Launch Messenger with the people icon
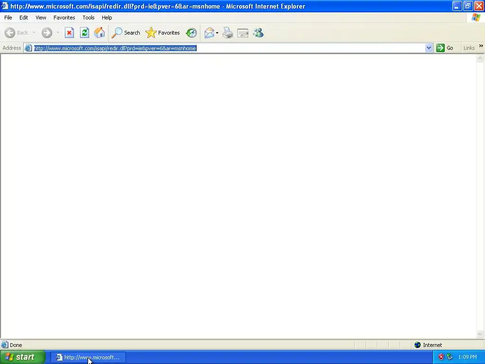The image size is (485, 364). pos(258,33)
